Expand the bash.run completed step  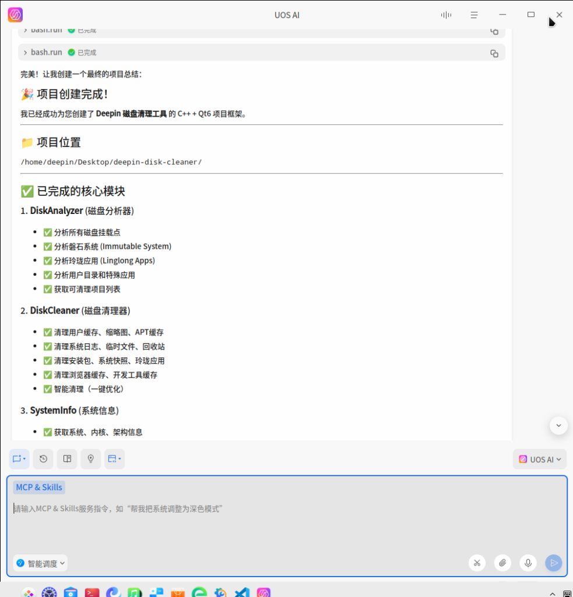tap(26, 52)
